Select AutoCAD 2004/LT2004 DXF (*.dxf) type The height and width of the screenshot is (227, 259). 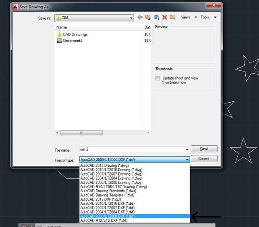(135, 212)
